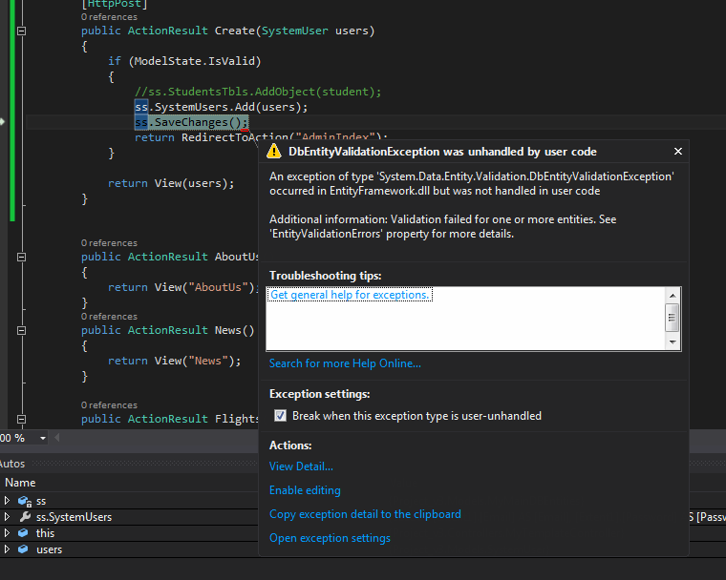Click the ss variable icon in Autos
Image resolution: width=726 pixels, height=580 pixels.
[25, 501]
